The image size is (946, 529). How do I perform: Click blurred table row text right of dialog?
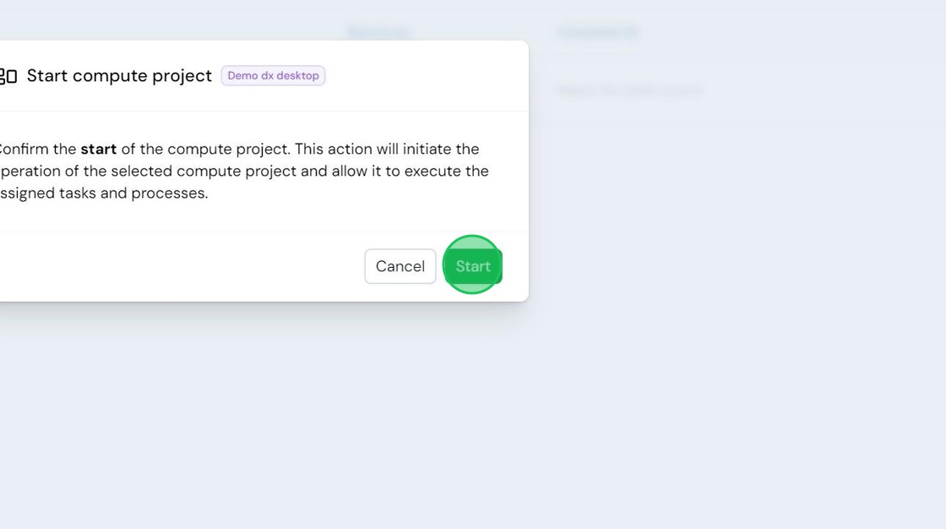(x=630, y=90)
